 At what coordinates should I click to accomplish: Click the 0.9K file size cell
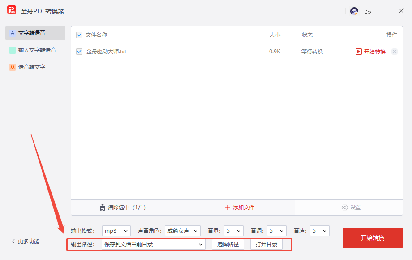[275, 52]
